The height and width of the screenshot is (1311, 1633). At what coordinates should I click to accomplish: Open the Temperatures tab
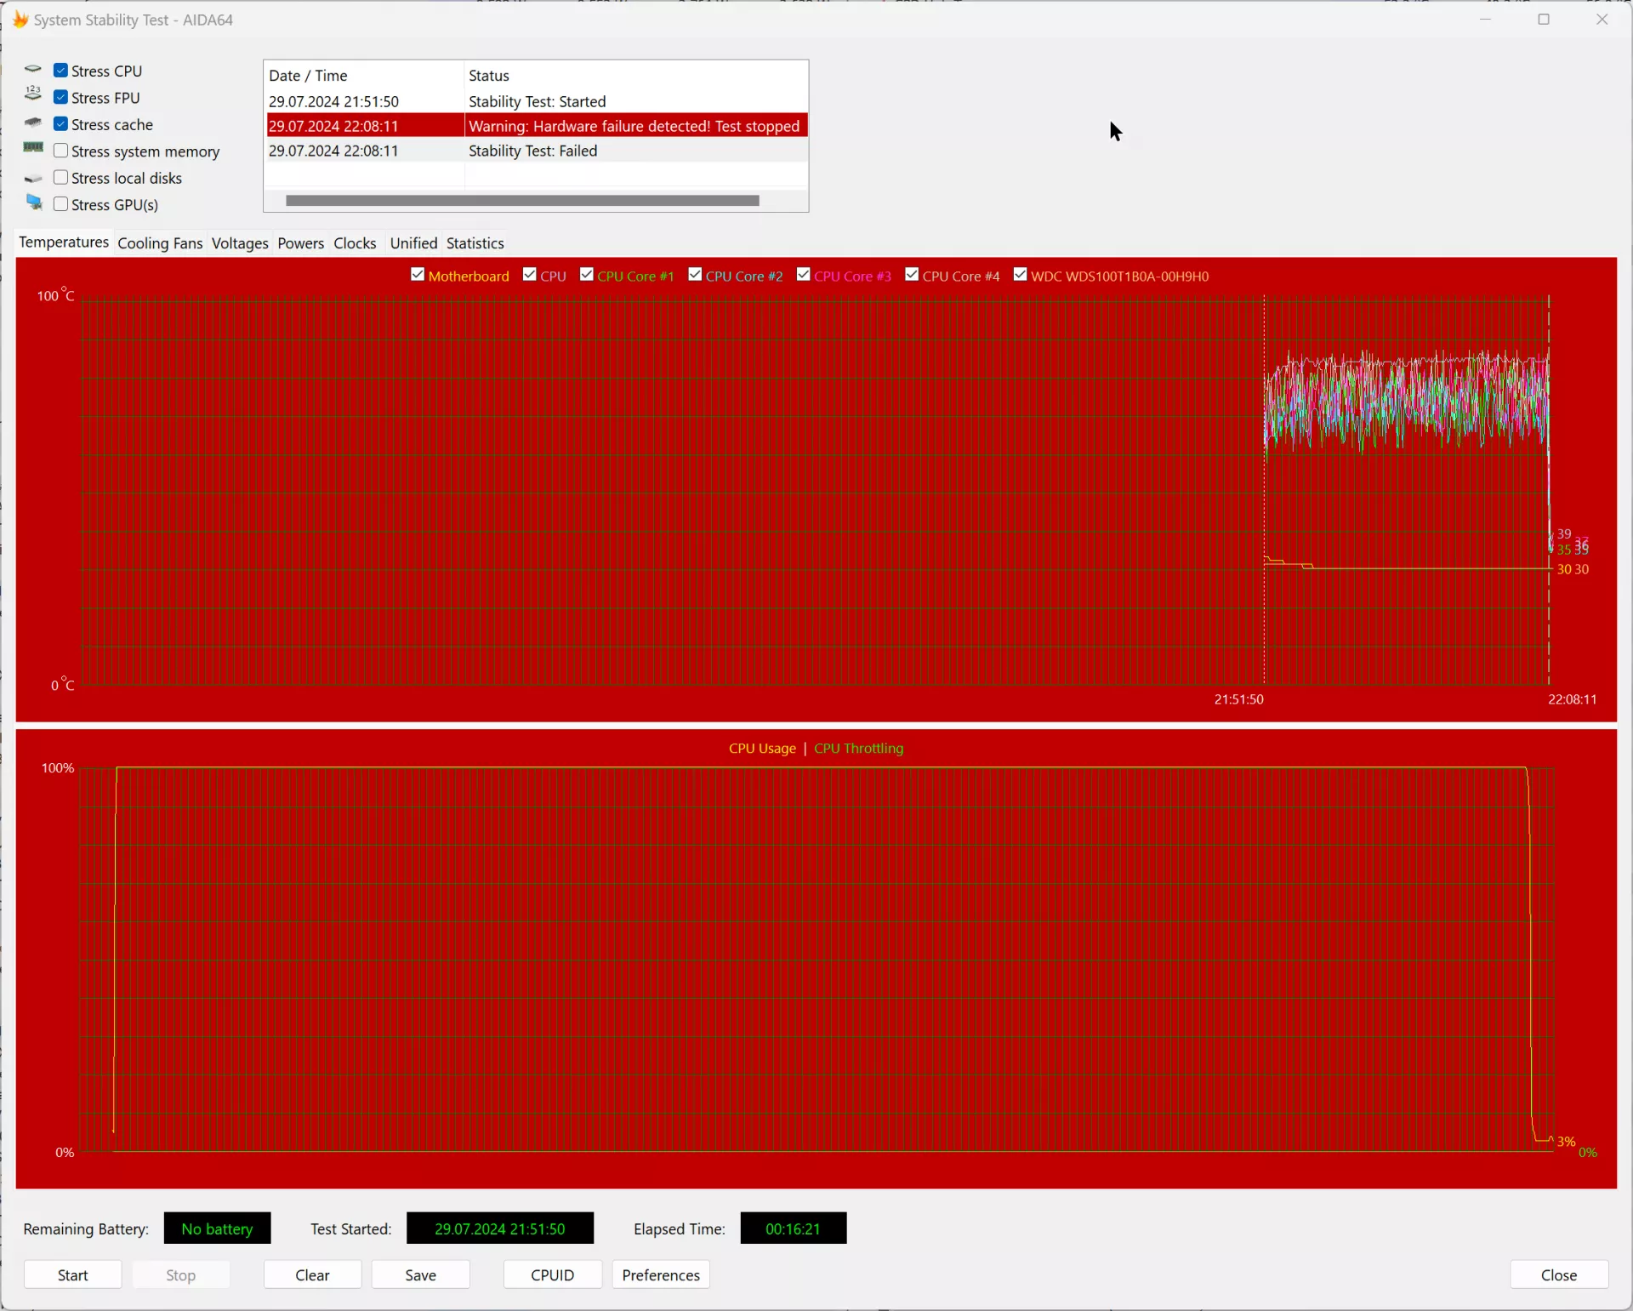(63, 242)
